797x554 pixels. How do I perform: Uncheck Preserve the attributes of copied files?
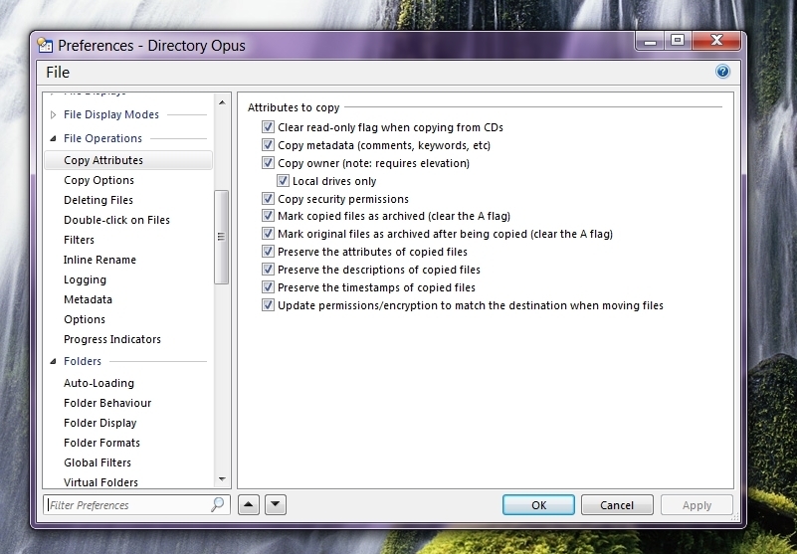point(268,251)
